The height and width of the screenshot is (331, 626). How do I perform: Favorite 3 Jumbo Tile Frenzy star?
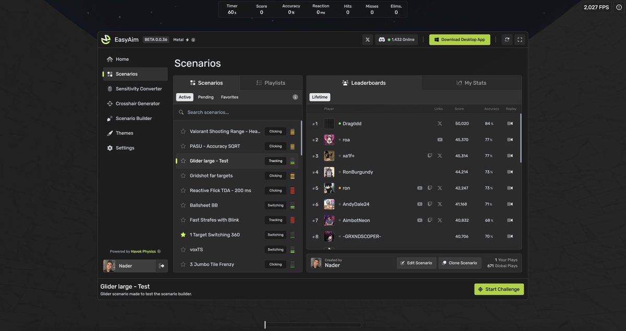pos(183,264)
